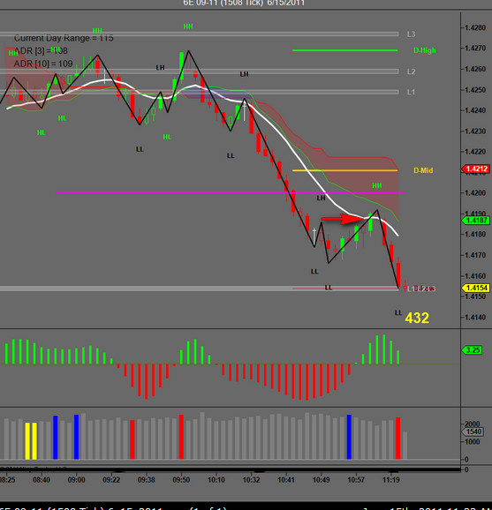
Task: Click the red 1.4212 price marker
Action: (476, 169)
